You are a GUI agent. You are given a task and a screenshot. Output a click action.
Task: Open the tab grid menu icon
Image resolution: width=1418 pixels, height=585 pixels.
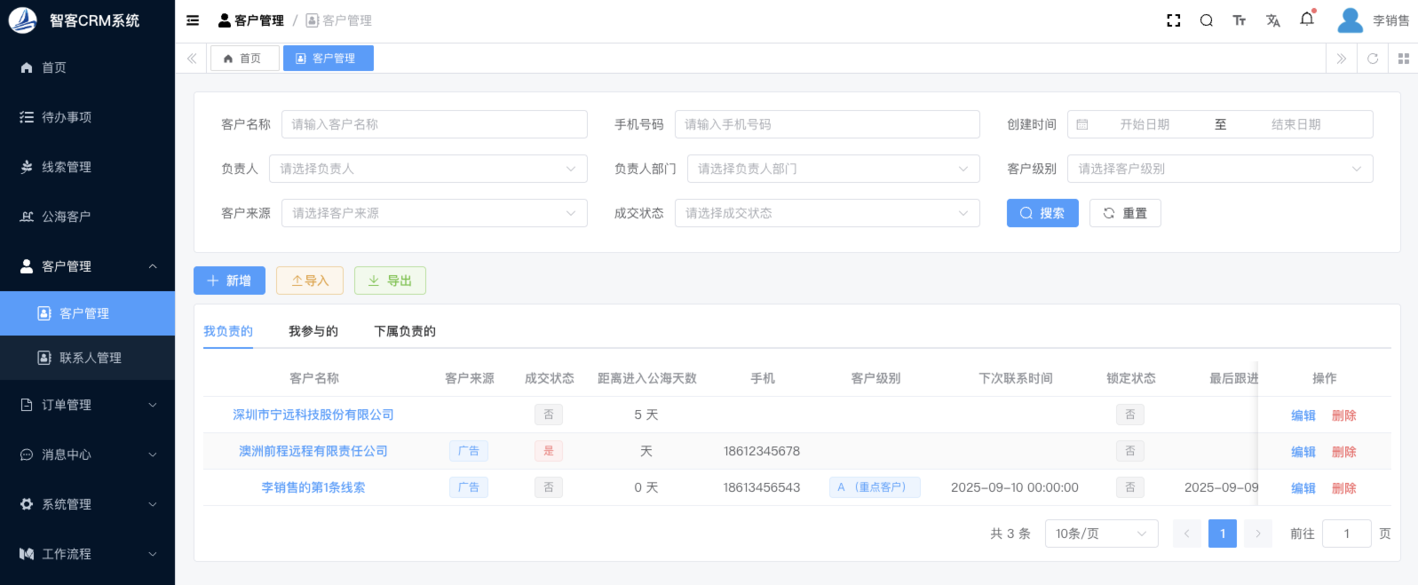click(1403, 59)
